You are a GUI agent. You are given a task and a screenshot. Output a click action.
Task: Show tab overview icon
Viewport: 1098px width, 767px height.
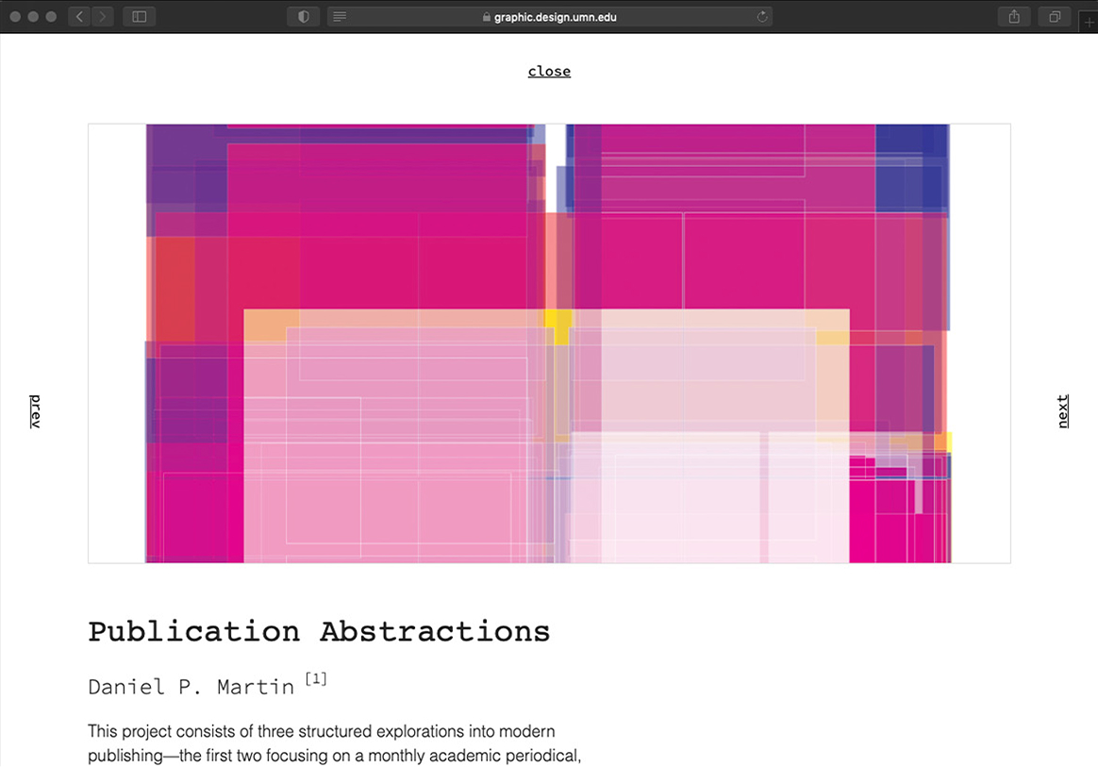[x=1055, y=17]
